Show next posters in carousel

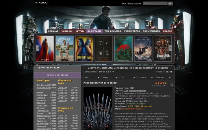pos(170,48)
